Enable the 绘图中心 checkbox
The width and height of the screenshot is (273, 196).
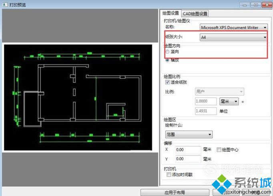pos(219,150)
